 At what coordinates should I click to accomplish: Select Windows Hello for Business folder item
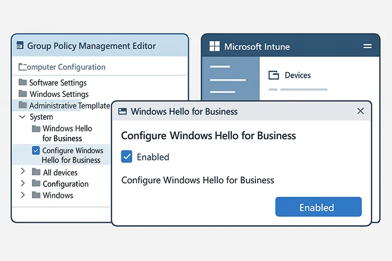click(67, 133)
